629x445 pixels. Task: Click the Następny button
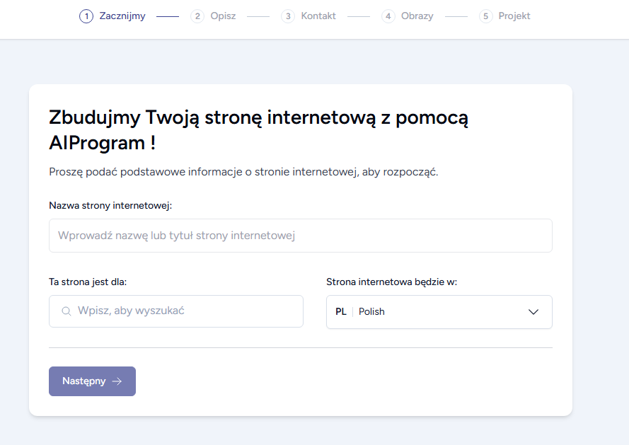point(92,381)
